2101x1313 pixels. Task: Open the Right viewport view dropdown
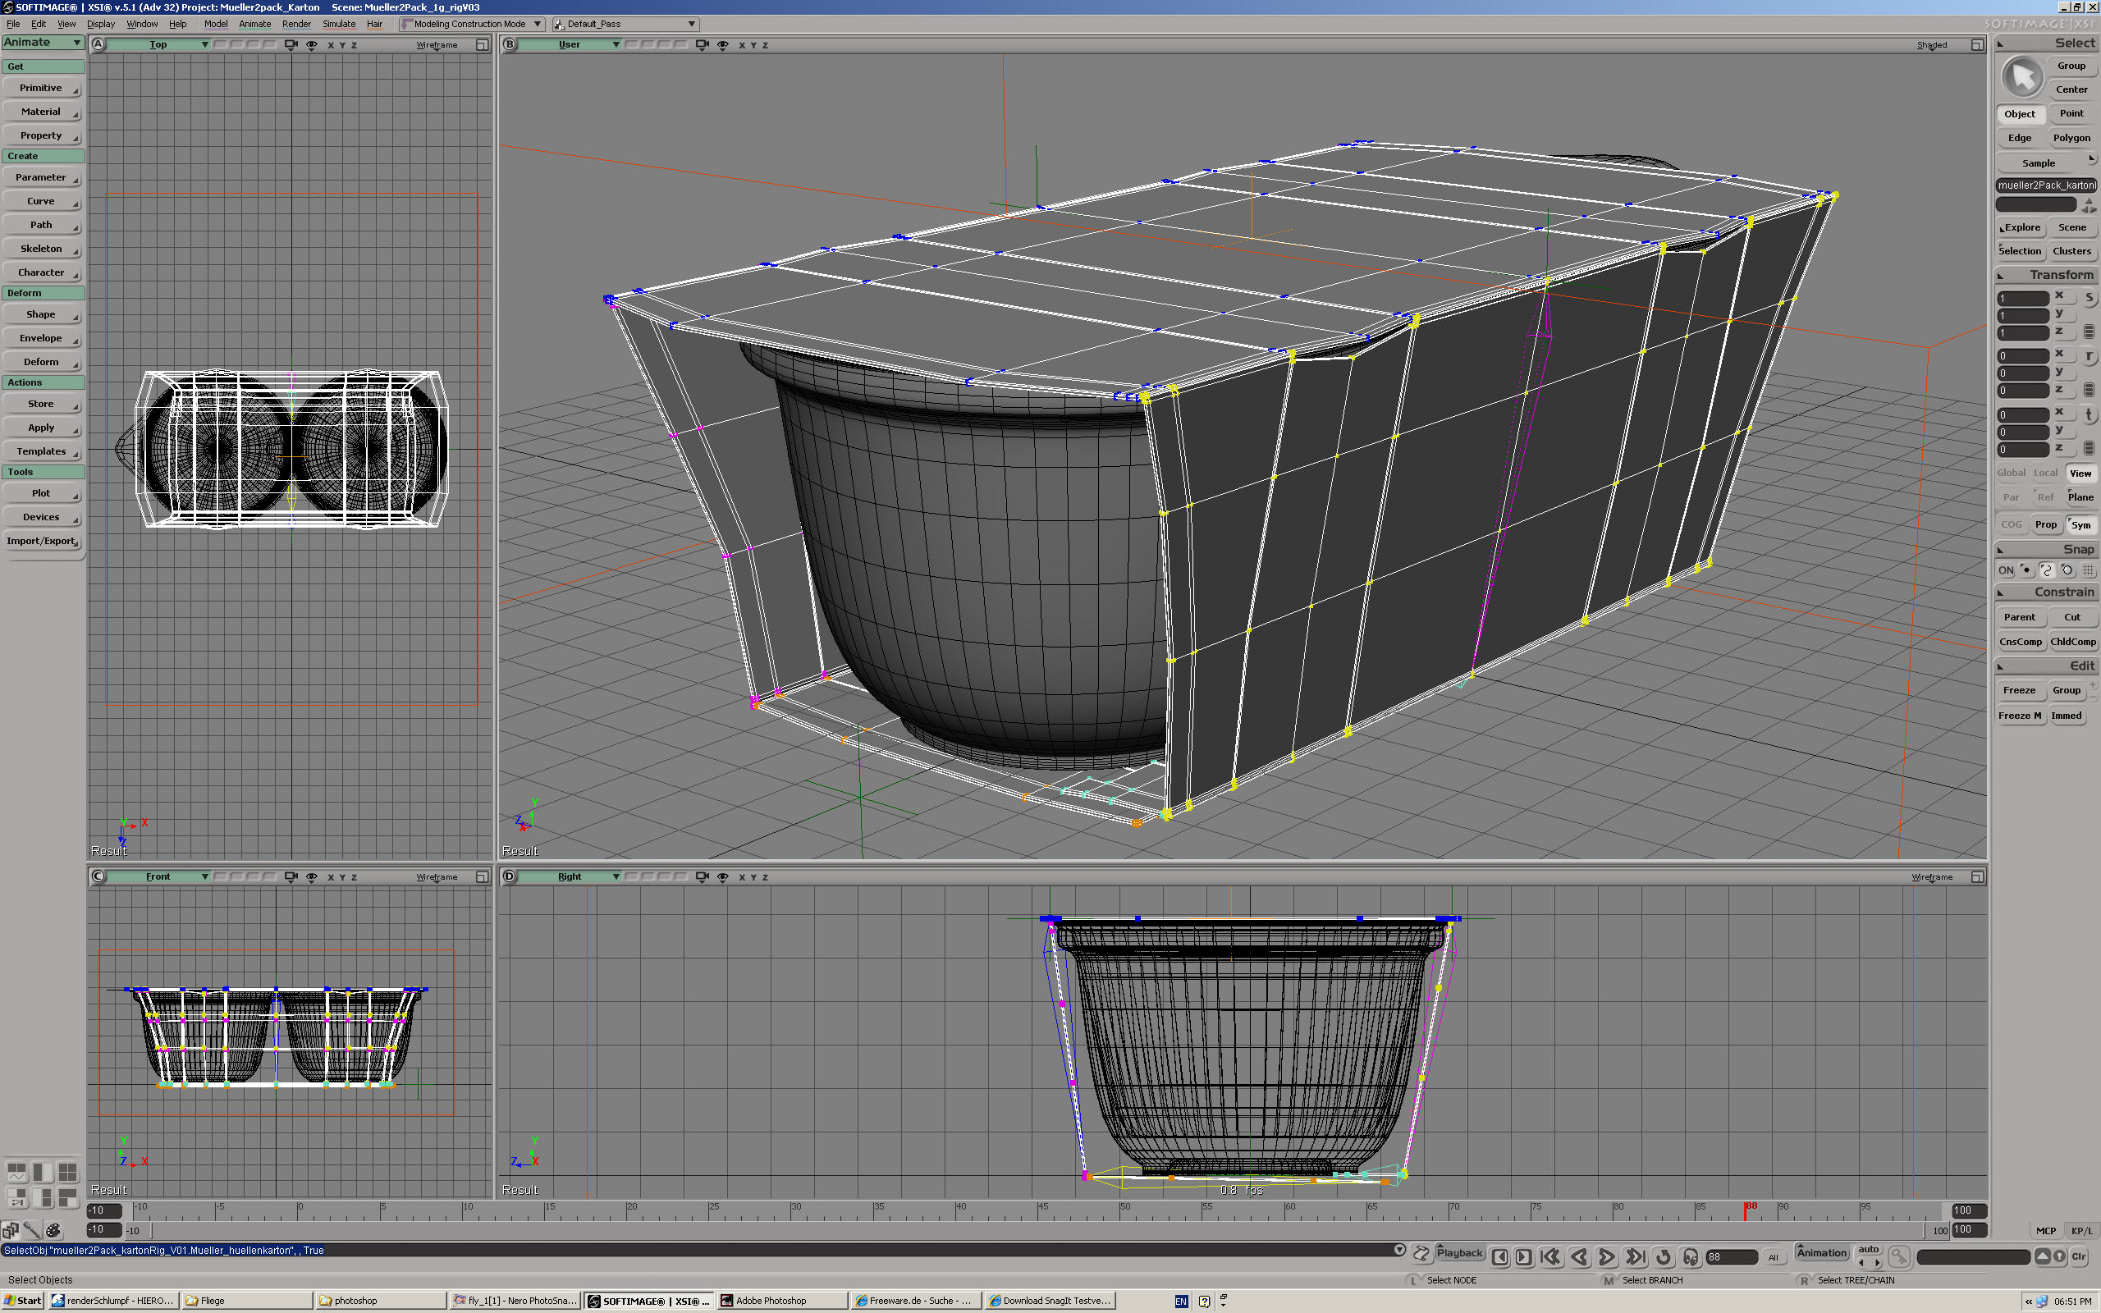570,877
